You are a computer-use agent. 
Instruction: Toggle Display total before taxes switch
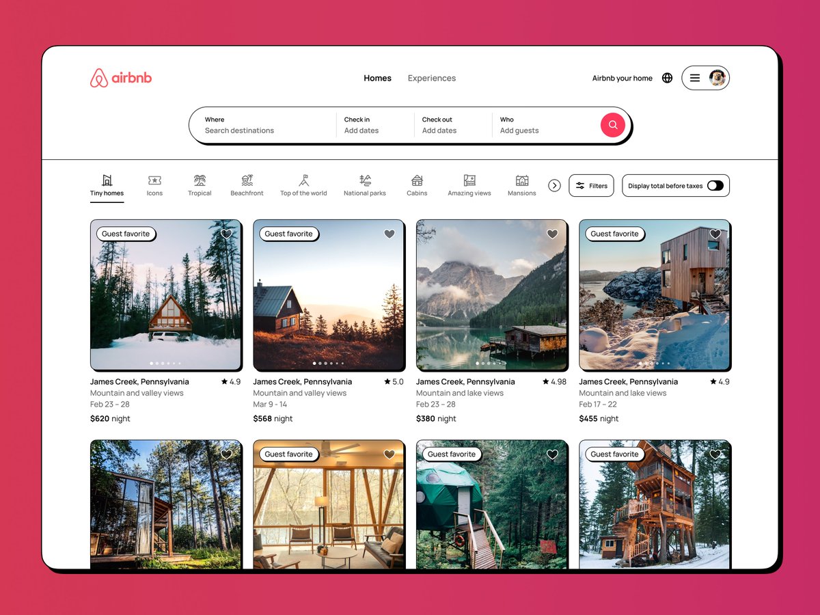[x=715, y=186]
